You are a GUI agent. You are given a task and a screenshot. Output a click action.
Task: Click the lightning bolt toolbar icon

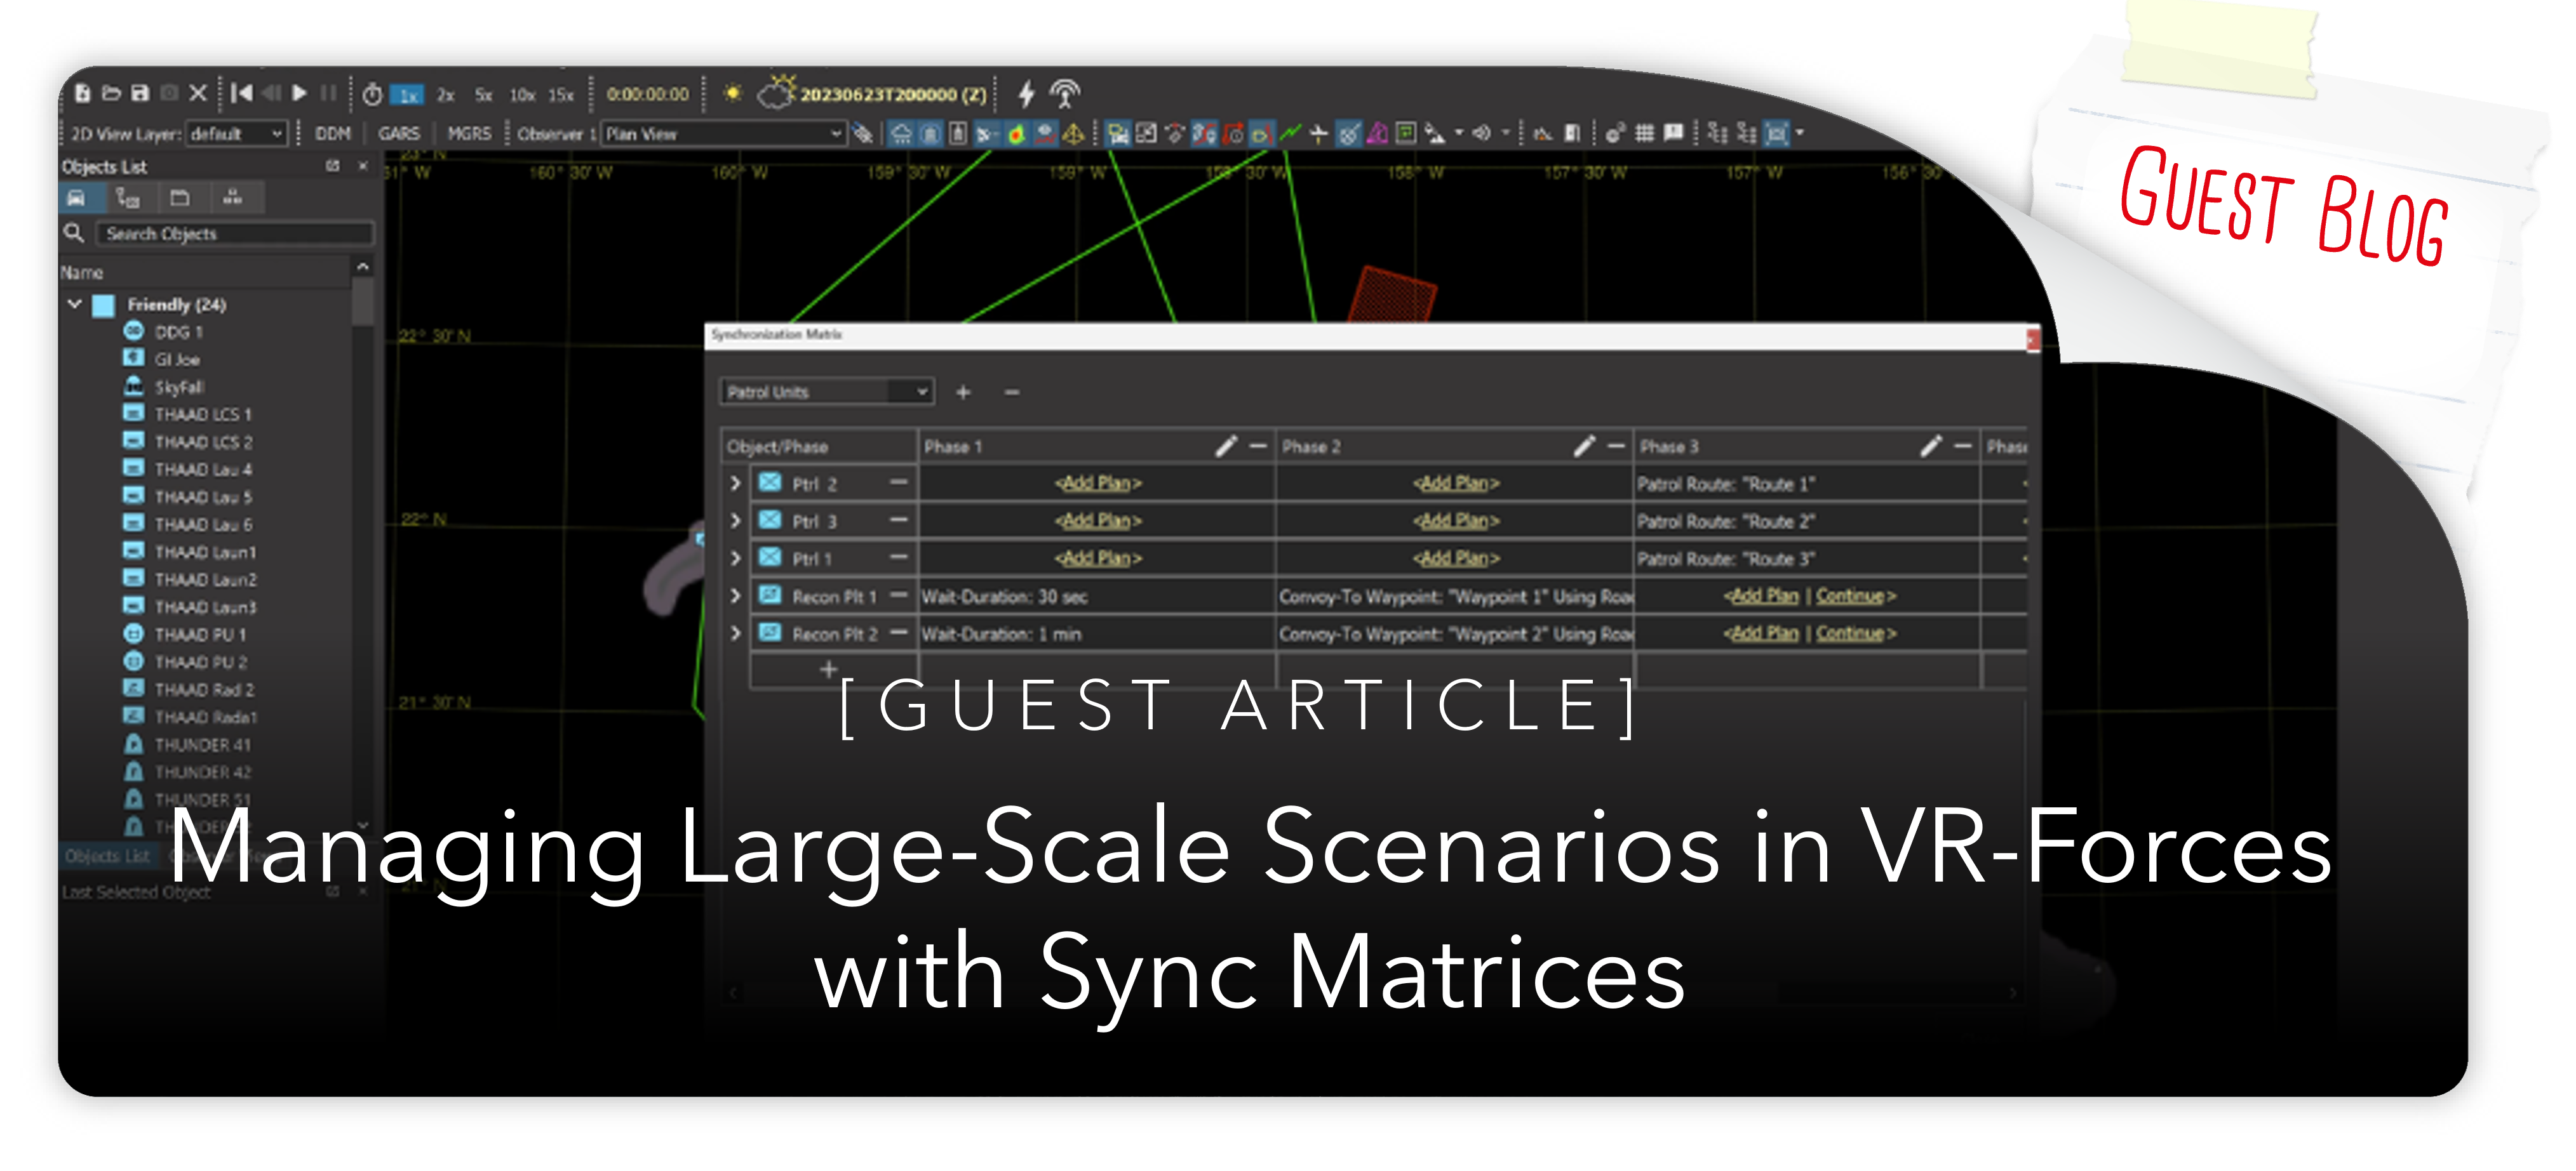(x=1026, y=94)
